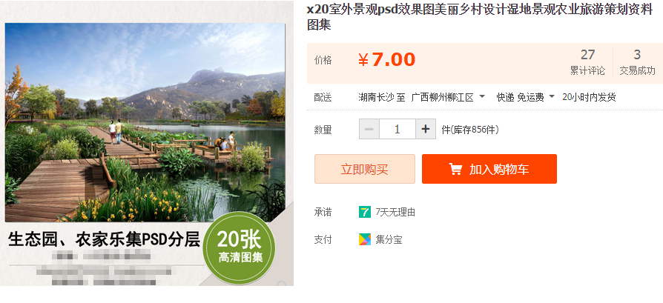Click the 7天无理由 promise link
The width and height of the screenshot is (663, 303).
[395, 212]
